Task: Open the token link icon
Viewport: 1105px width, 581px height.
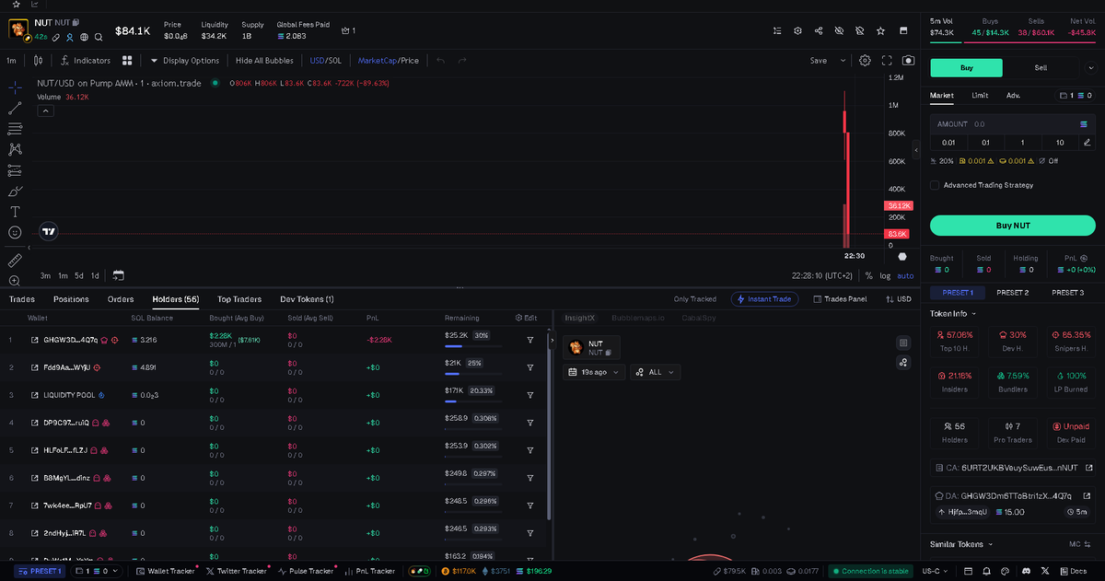Action: click(56, 38)
